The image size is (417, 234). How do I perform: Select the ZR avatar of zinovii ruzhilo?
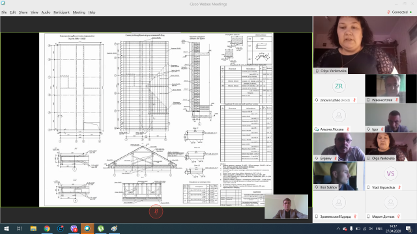339,86
